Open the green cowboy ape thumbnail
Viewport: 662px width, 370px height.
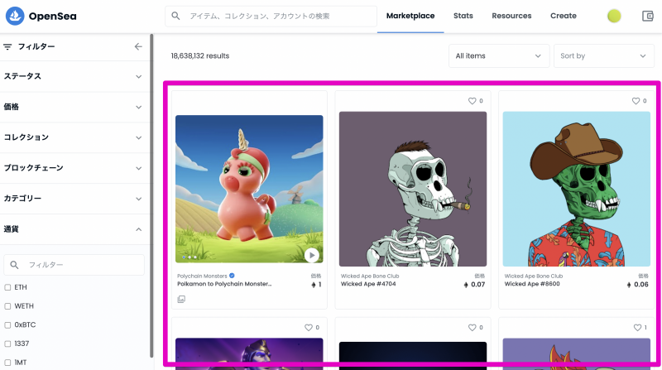tap(576, 189)
